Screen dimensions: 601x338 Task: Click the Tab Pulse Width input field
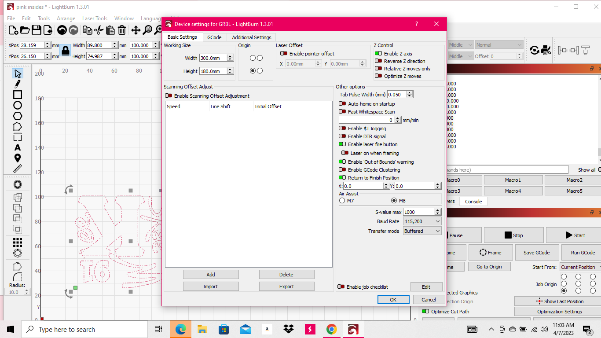(400, 95)
